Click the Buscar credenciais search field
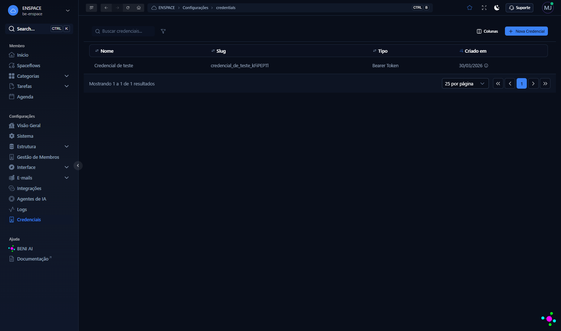This screenshot has height=331, width=561. (123, 31)
